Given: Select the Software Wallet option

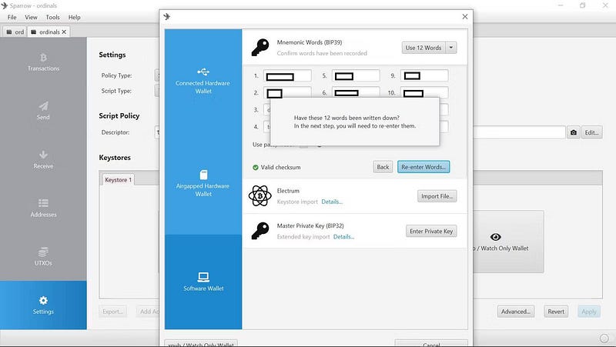Looking at the screenshot, I should click(203, 281).
